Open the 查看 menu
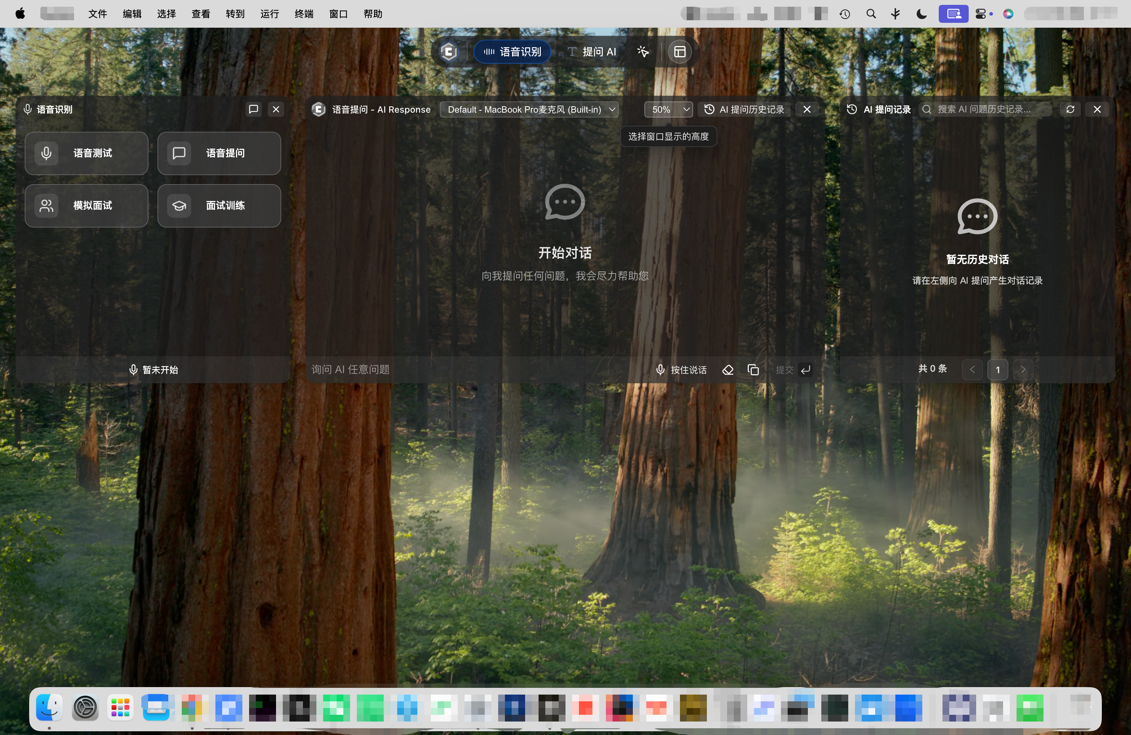This screenshot has width=1131, height=735. (200, 14)
